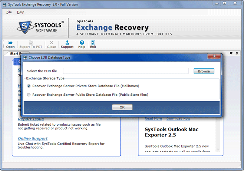Click OK in the dialog
The image size is (244, 171).
tap(122, 107)
